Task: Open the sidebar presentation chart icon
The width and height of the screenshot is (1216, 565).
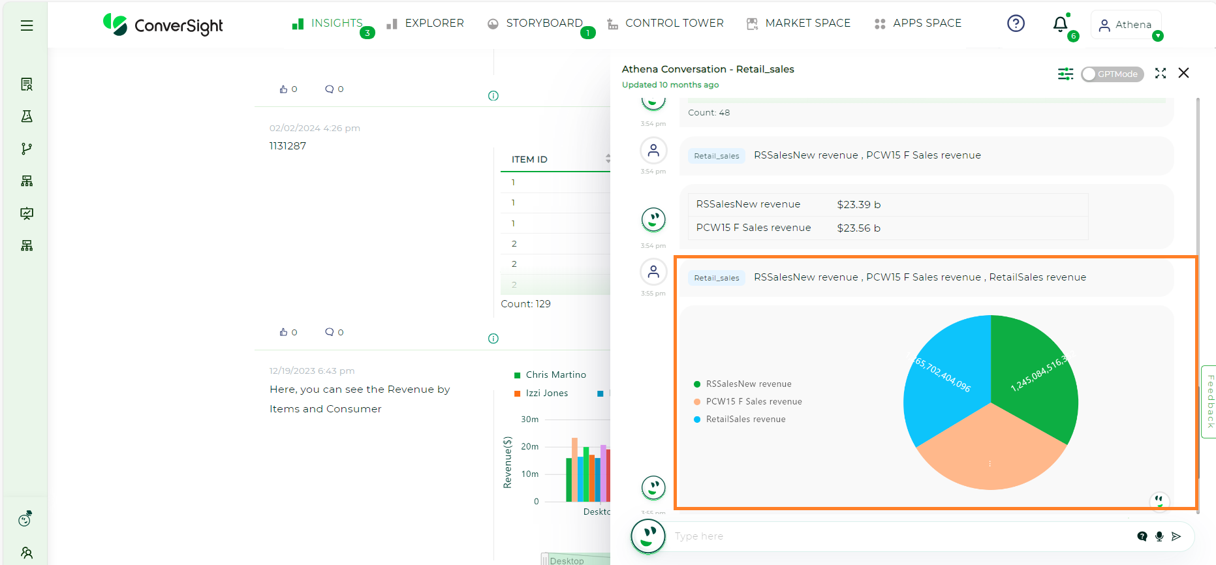Action: click(27, 213)
